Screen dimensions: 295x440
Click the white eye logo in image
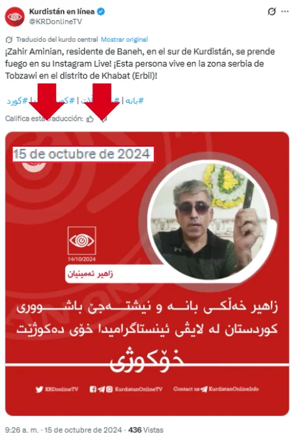(82, 241)
